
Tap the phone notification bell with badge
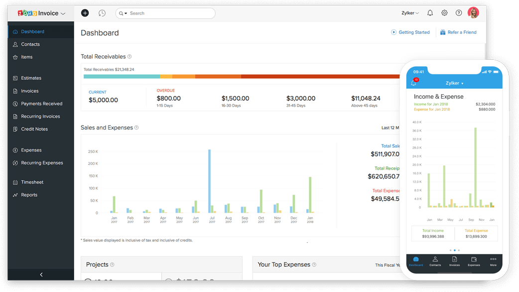click(x=414, y=82)
